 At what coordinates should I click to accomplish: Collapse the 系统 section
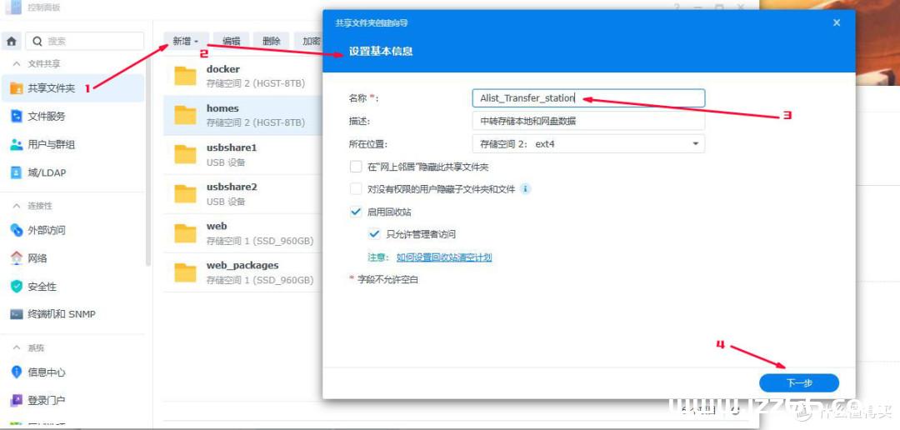(17, 347)
